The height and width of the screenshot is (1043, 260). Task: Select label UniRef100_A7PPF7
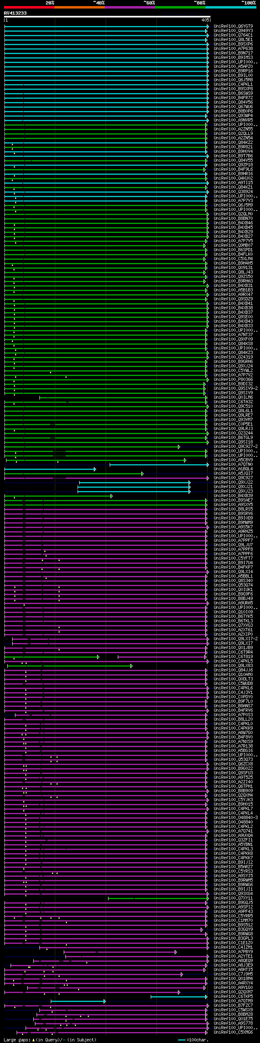pyautogui.click(x=233, y=541)
